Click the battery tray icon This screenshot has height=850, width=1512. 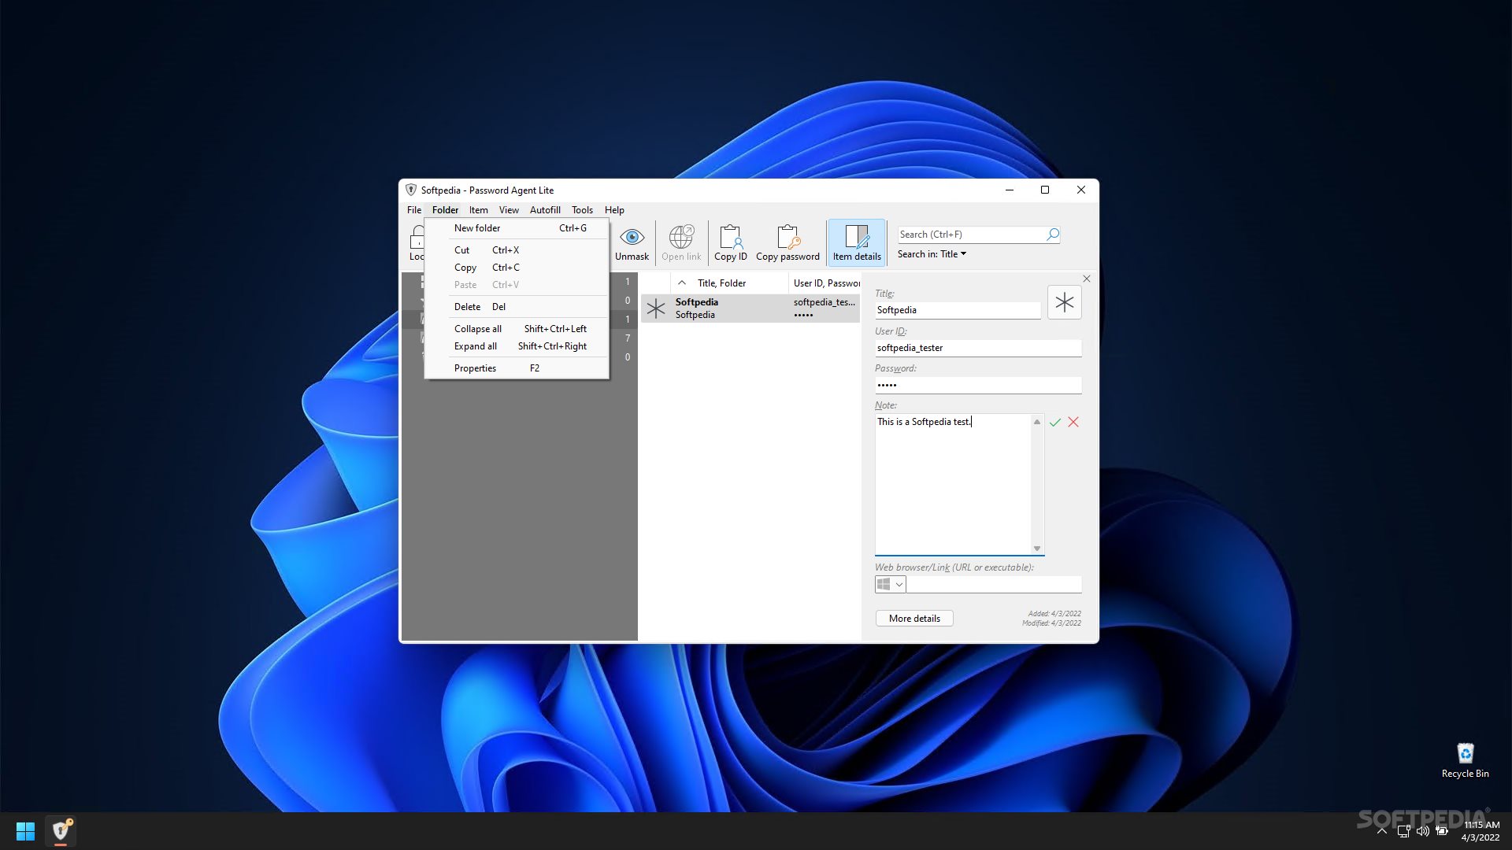(1441, 831)
